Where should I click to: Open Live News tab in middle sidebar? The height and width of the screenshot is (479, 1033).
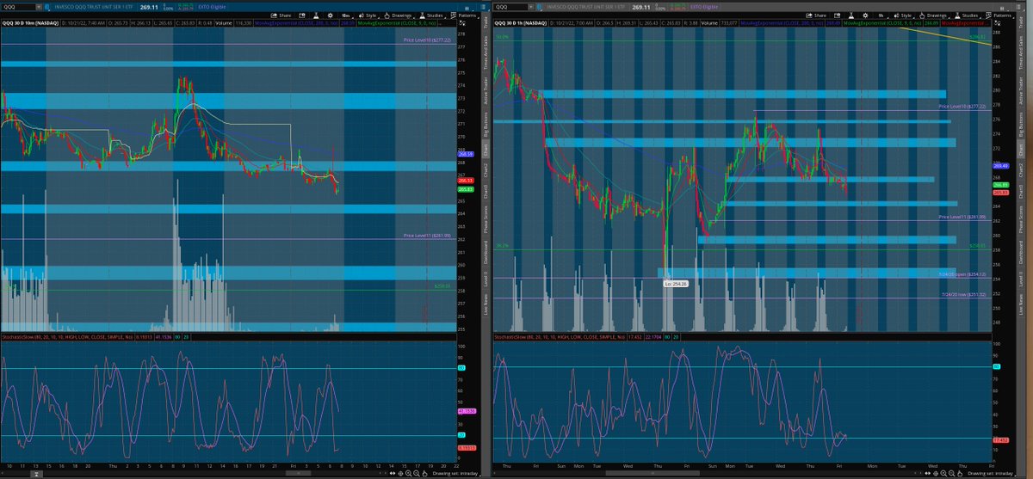(x=486, y=306)
